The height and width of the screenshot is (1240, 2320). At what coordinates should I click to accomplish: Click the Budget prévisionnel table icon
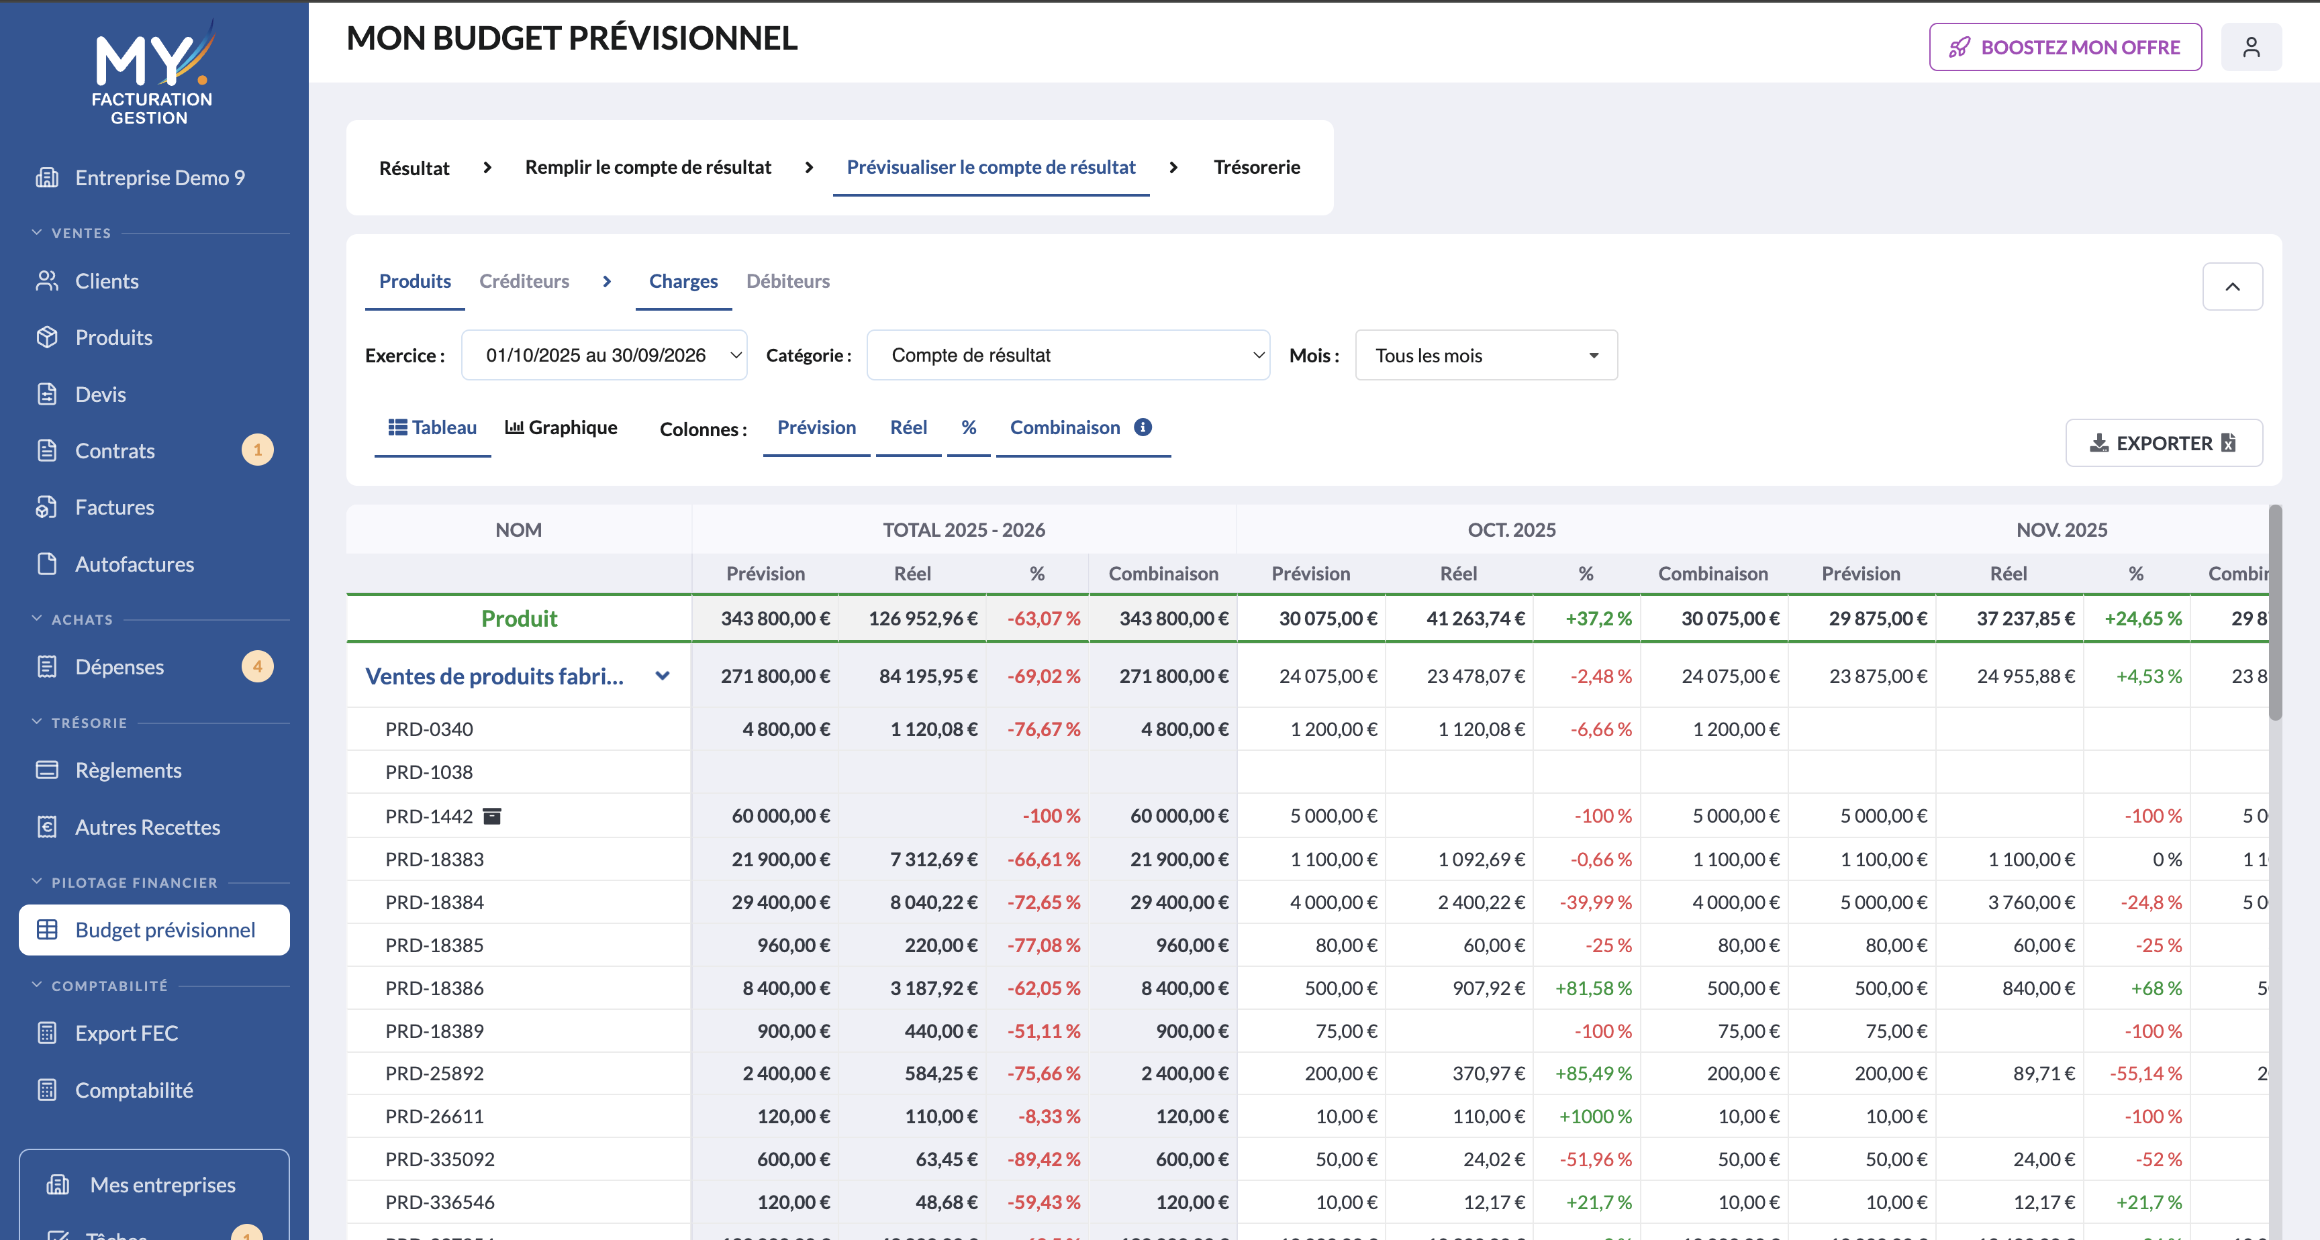(x=47, y=929)
